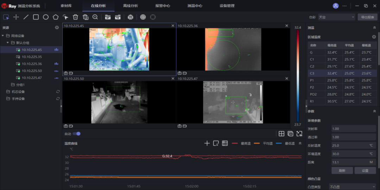
Task: Toggle the 自动 auto switch
Action: [x=77, y=134]
